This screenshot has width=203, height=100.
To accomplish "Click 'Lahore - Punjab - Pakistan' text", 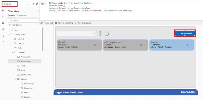I will point(161,47).
